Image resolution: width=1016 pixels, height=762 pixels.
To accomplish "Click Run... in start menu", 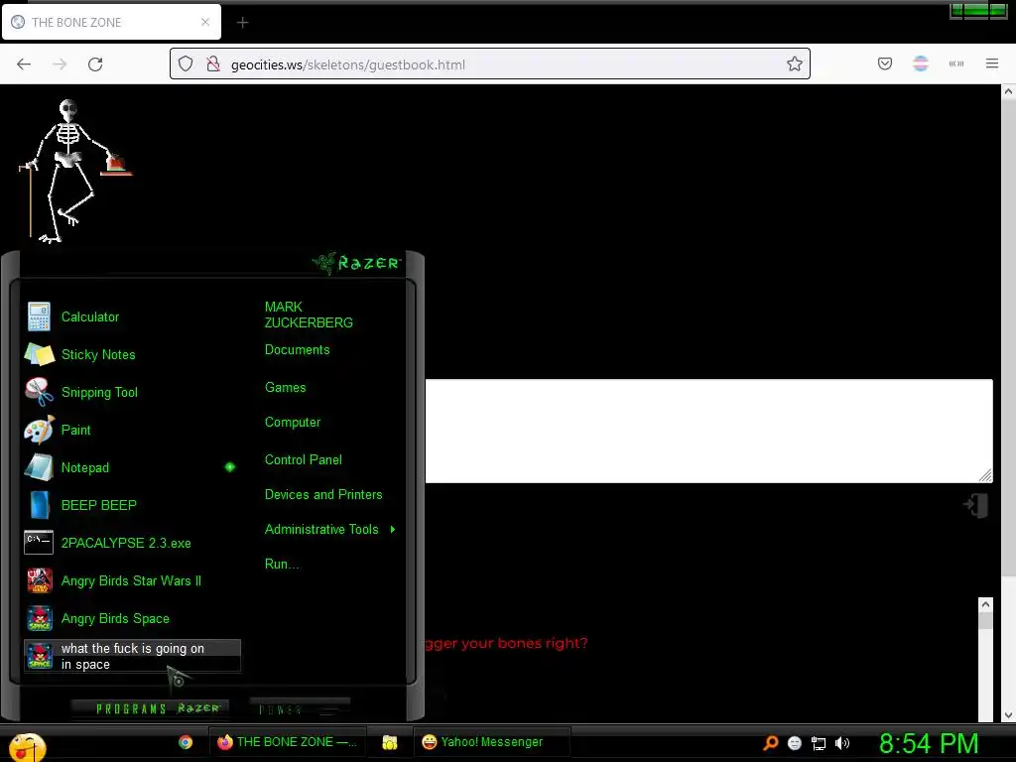I will tap(282, 565).
